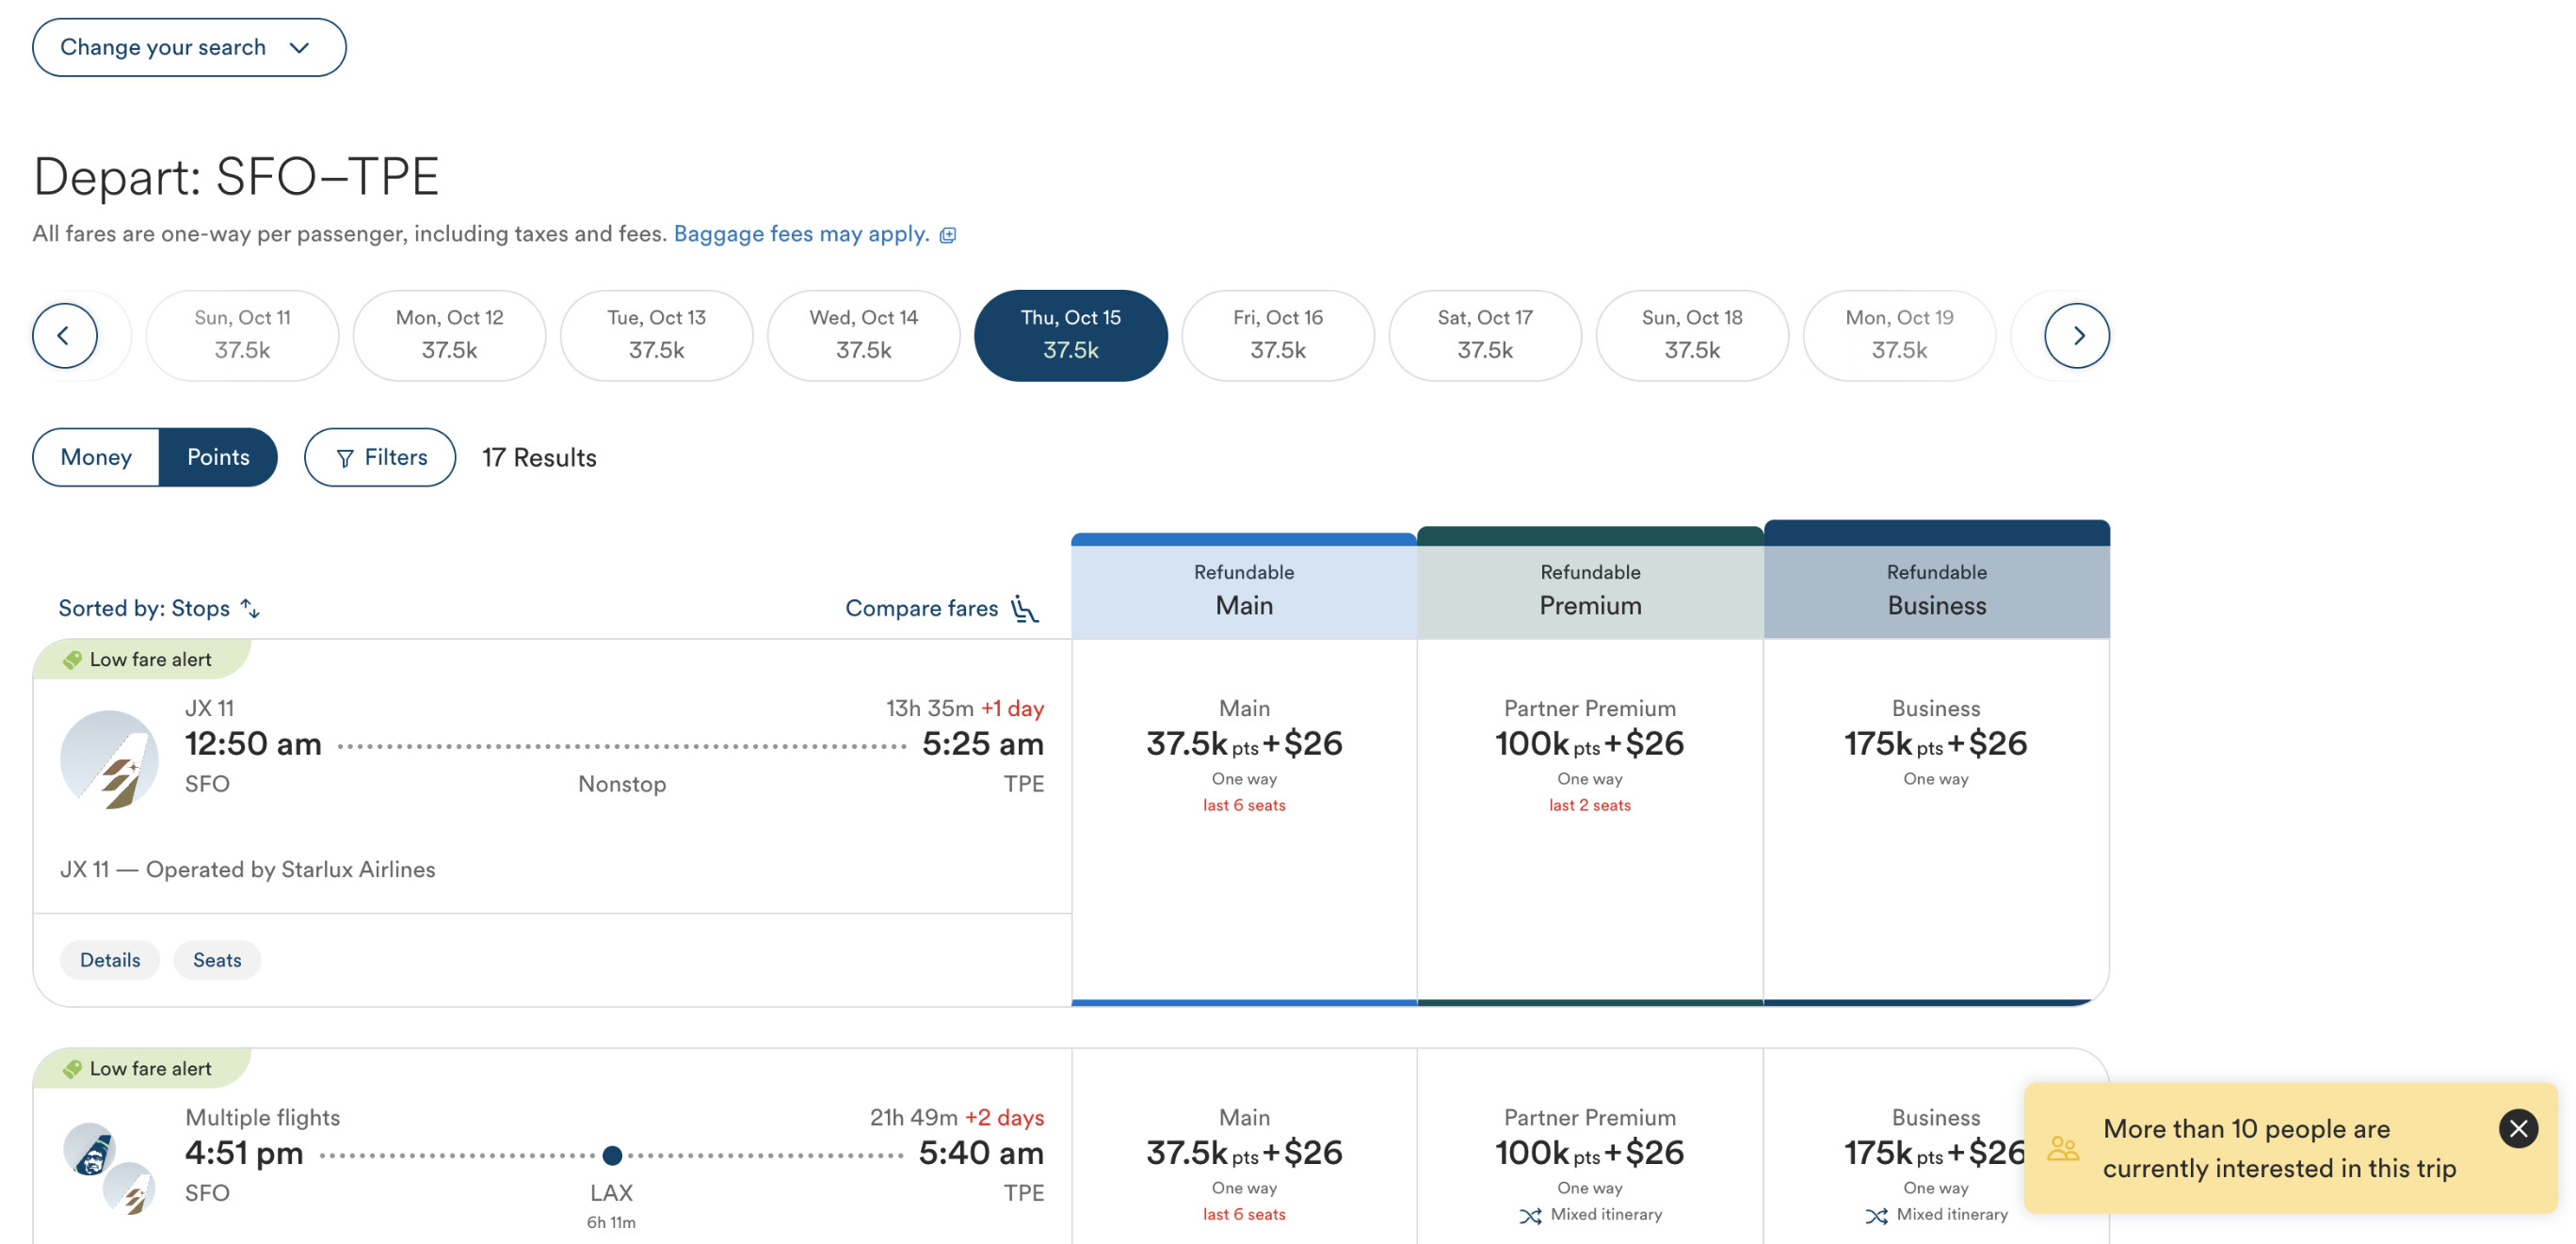Image resolution: width=2576 pixels, height=1244 pixels.
Task: Open the Baggage fees may apply link
Action: 801,233
